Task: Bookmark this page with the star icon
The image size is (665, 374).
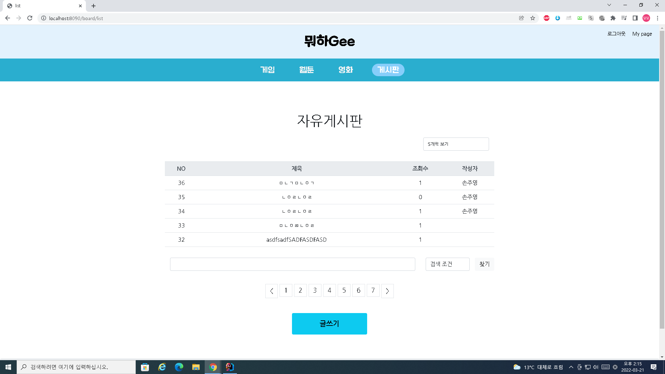Action: click(533, 18)
